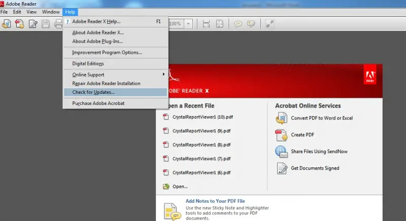
Task: Open Improvement Program Options
Action: pyautogui.click(x=116, y=53)
